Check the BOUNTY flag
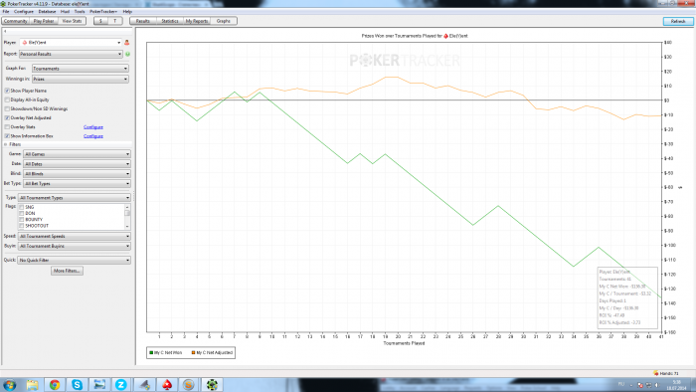 pos(21,220)
